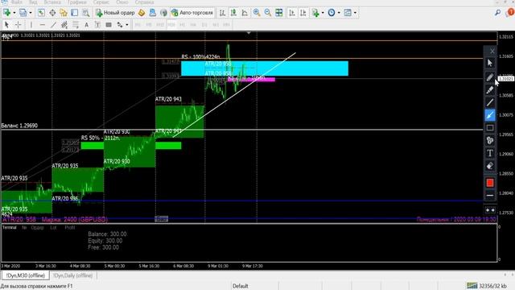Pick the red color swatch
The width and height of the screenshot is (515, 290).
pyautogui.click(x=490, y=183)
